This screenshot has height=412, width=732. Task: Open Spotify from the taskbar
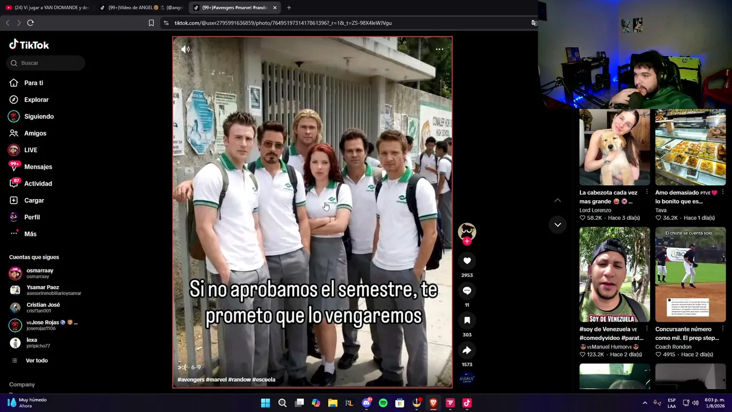383,403
